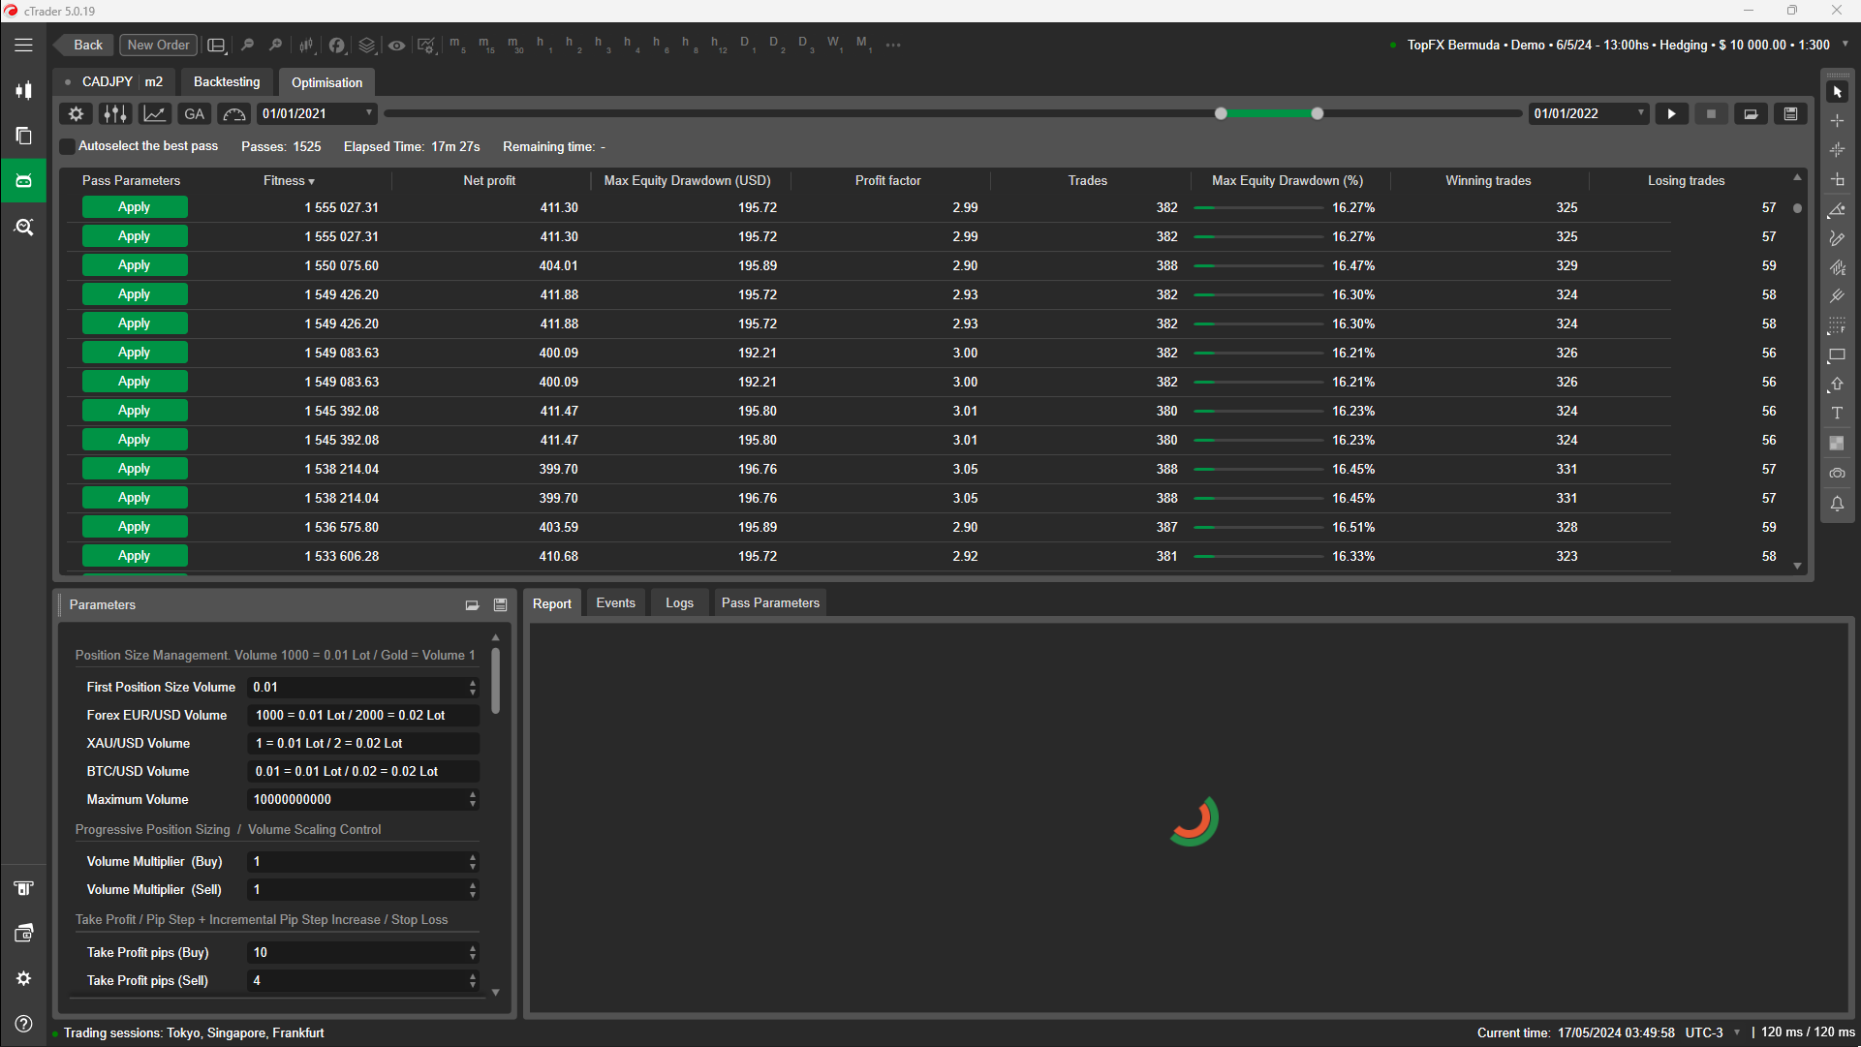The image size is (1861, 1047).
Task: Open BTC/USD Volume dropdown
Action: click(x=363, y=771)
